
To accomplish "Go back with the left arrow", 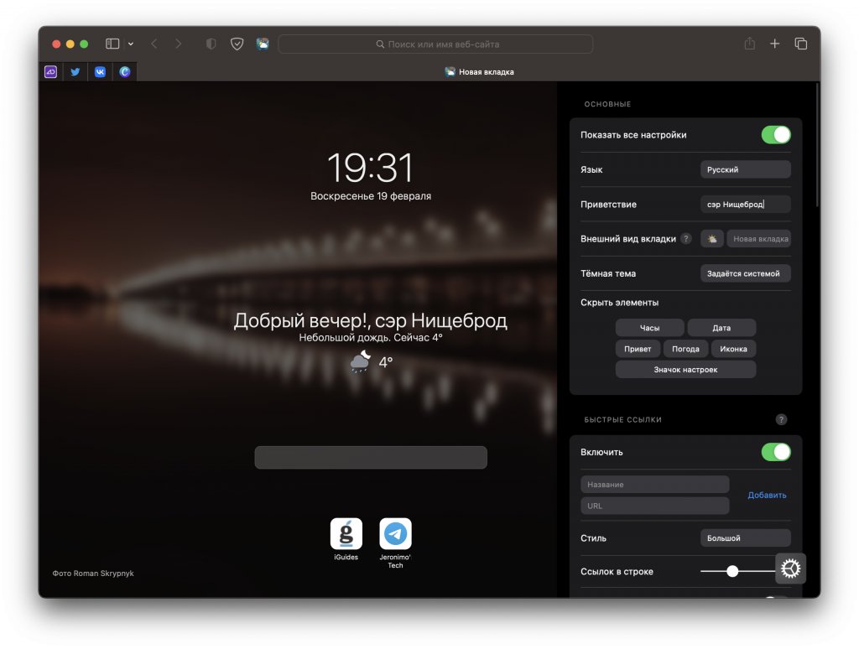I will [x=154, y=44].
